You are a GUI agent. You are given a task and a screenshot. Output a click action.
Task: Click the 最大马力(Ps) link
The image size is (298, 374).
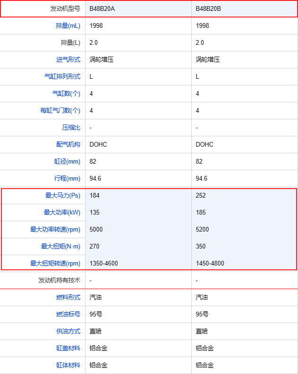[63, 195]
